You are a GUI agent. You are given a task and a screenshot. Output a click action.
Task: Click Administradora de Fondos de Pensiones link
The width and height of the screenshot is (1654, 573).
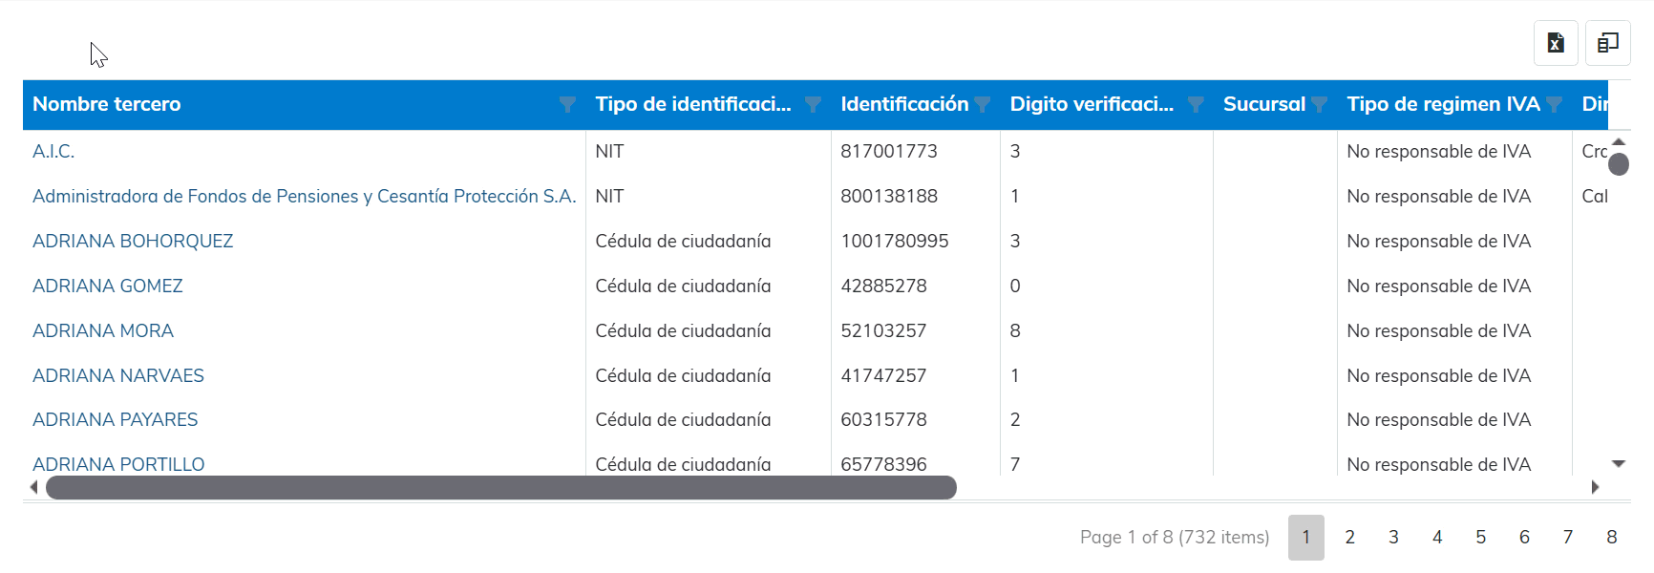(x=304, y=197)
